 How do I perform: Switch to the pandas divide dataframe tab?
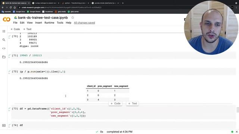point(105,3)
